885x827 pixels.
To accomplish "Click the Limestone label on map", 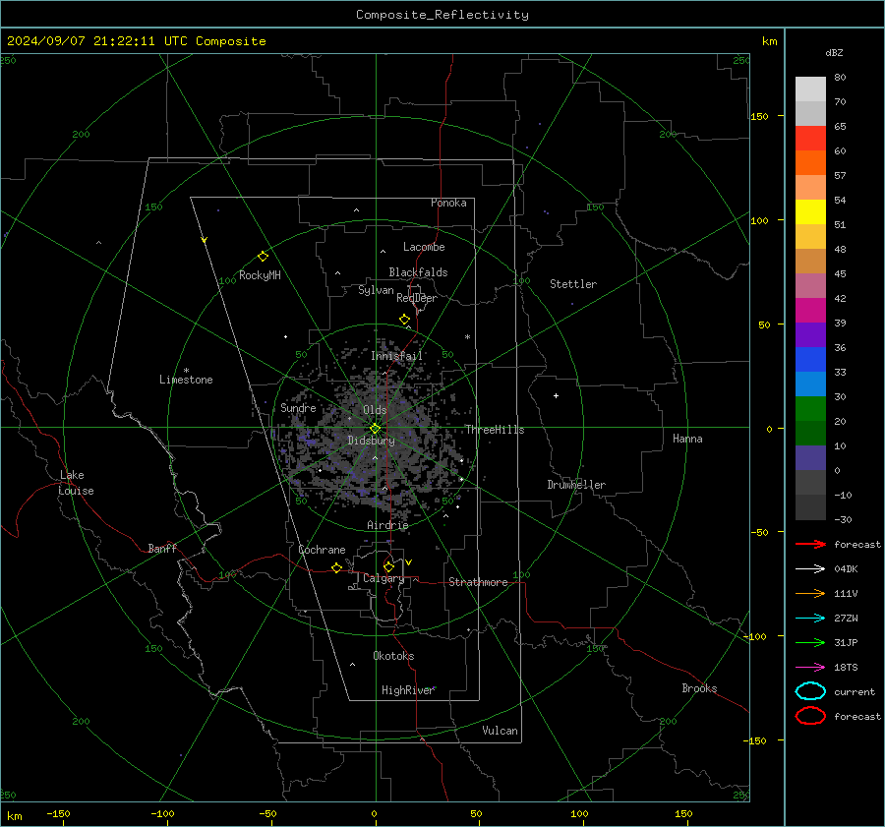I will (x=186, y=380).
